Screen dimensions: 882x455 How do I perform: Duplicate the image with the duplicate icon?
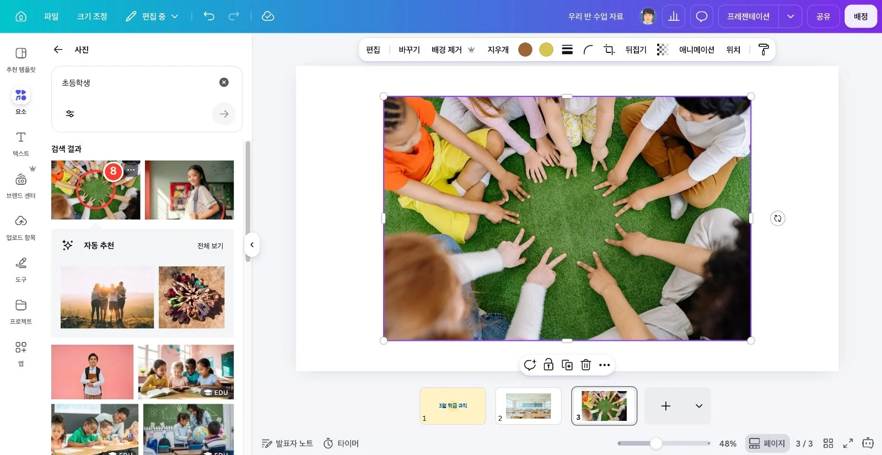567,365
